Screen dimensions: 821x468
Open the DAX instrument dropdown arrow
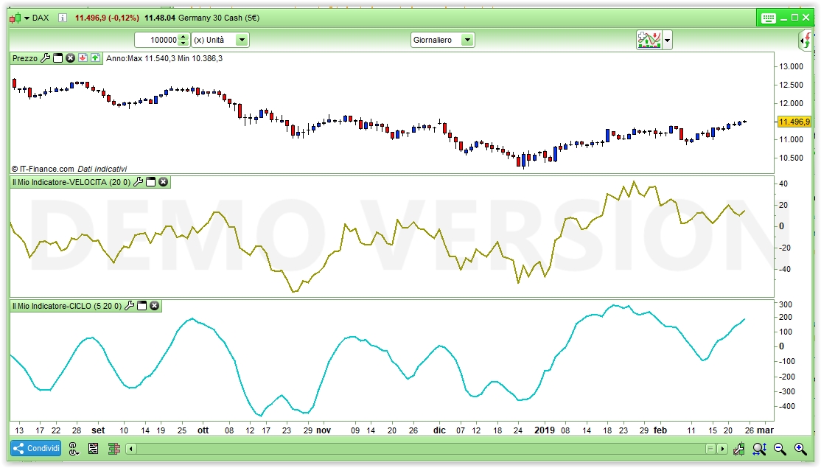(x=27, y=18)
